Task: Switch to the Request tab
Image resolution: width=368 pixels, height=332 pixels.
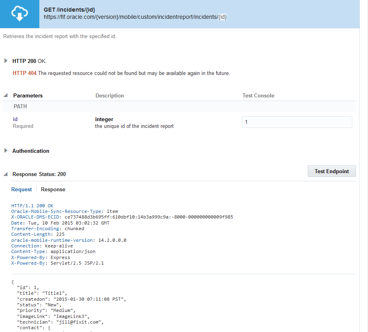Action: (22, 189)
